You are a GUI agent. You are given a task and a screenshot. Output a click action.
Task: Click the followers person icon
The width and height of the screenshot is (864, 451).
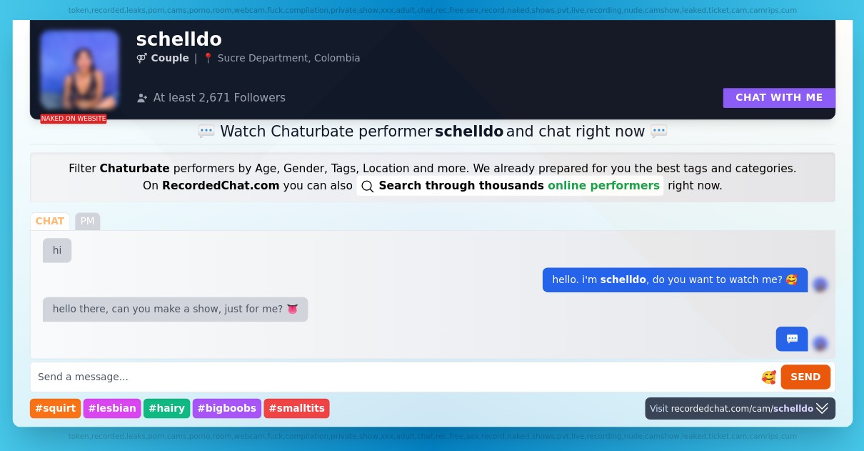(142, 98)
